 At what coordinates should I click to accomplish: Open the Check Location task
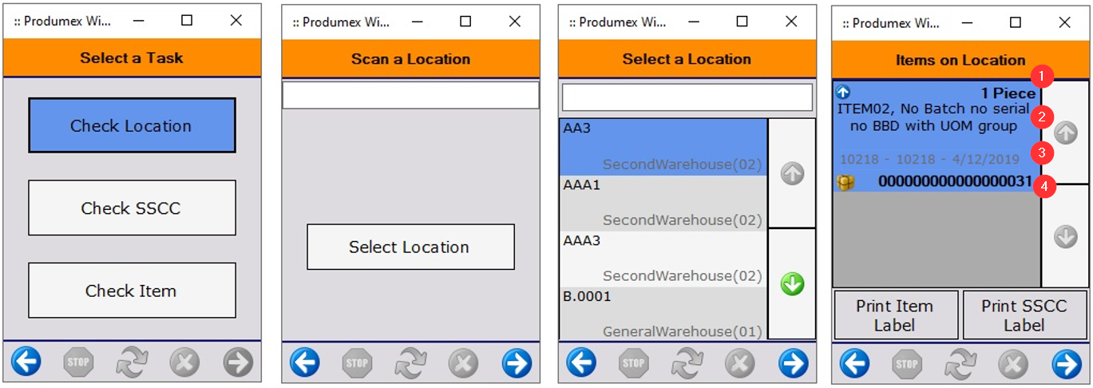point(132,125)
